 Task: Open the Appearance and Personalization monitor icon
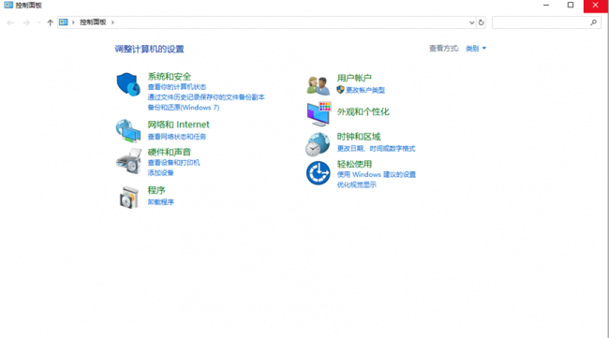(x=319, y=114)
